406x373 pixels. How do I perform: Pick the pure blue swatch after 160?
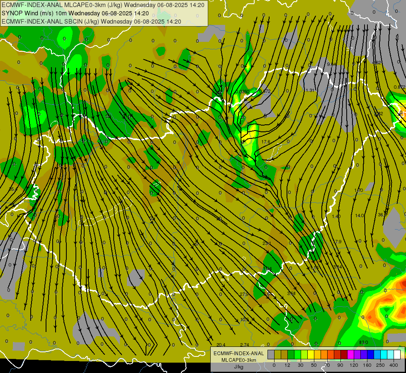(x=371, y=354)
